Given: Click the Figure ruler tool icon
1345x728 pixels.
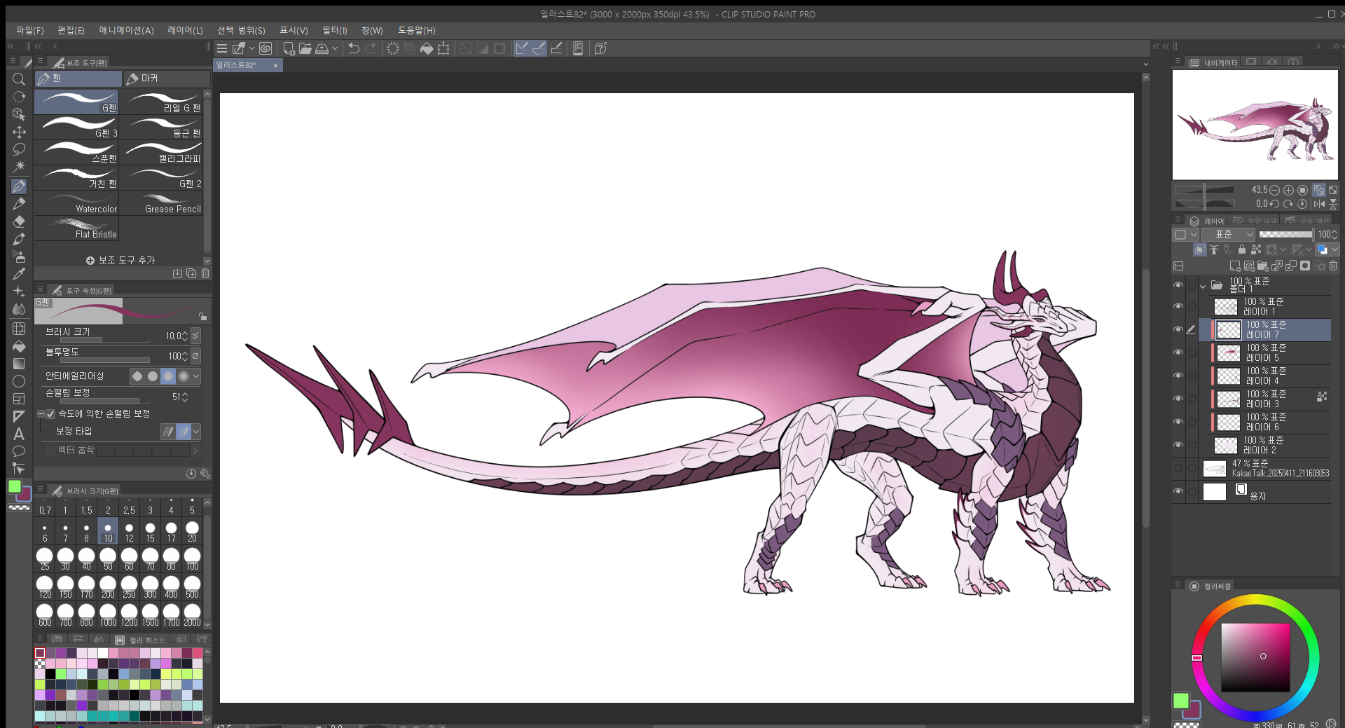Looking at the screenshot, I should click(19, 416).
